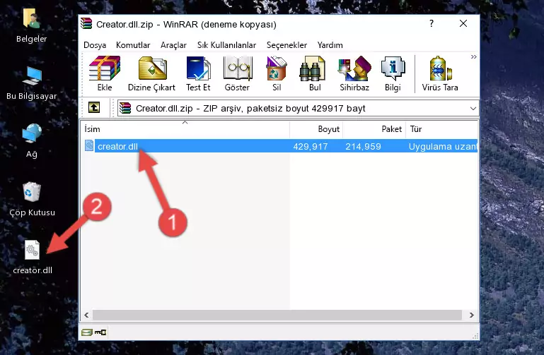Open the Seçenekler menu
544x355 pixels.
287,45
